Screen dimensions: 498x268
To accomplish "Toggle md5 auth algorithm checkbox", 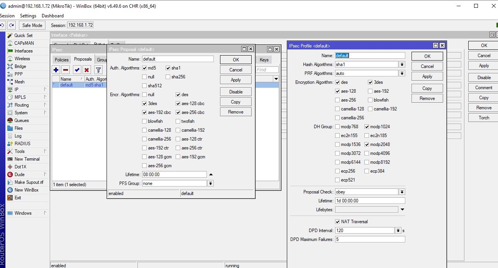I will 144,68.
